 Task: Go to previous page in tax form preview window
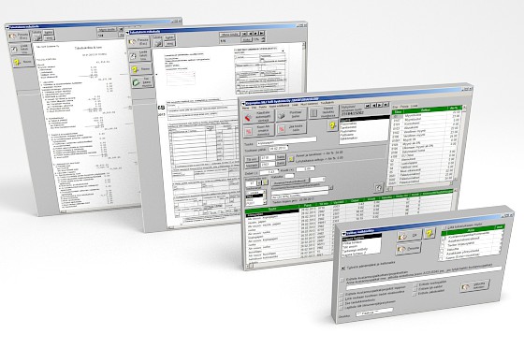[x=250, y=33]
